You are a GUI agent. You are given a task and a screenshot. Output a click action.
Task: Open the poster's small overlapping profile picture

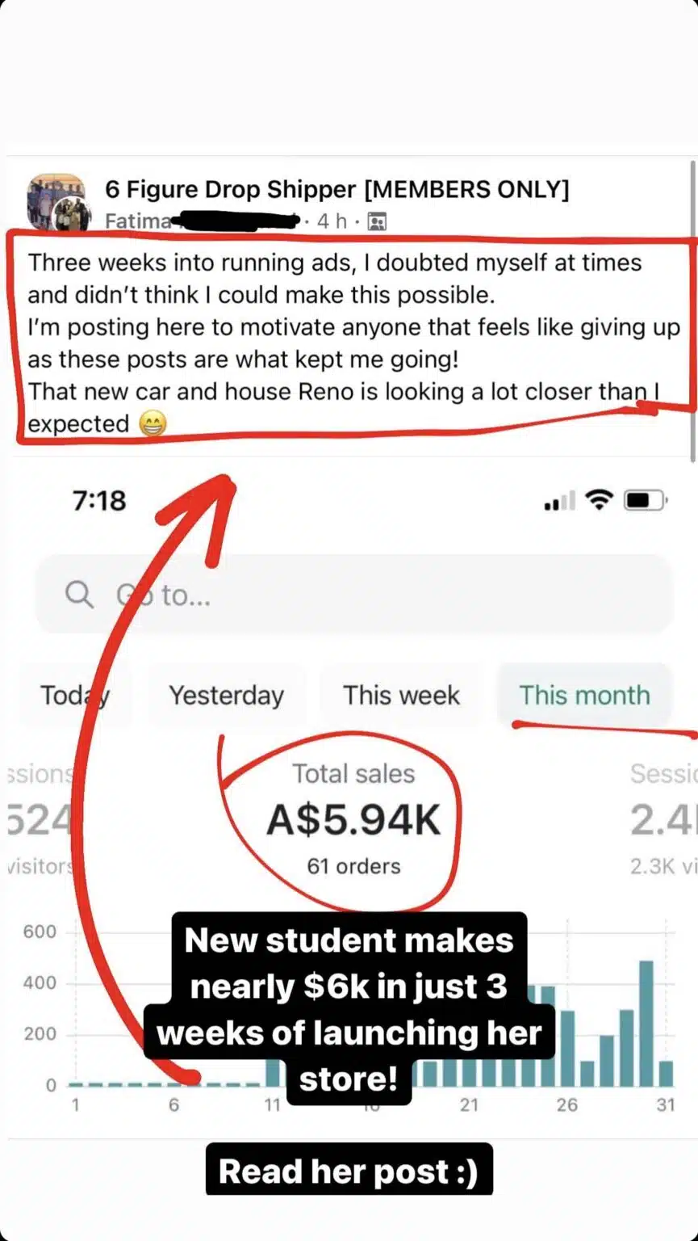coord(70,217)
